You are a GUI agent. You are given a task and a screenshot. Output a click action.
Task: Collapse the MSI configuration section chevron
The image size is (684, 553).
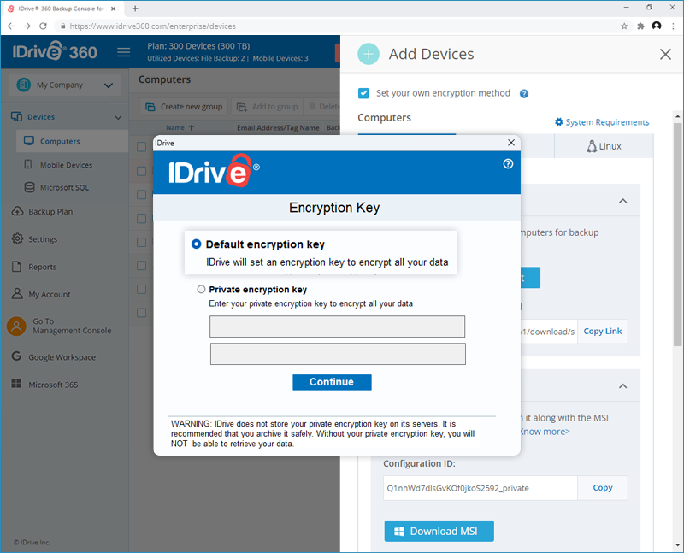pos(623,386)
